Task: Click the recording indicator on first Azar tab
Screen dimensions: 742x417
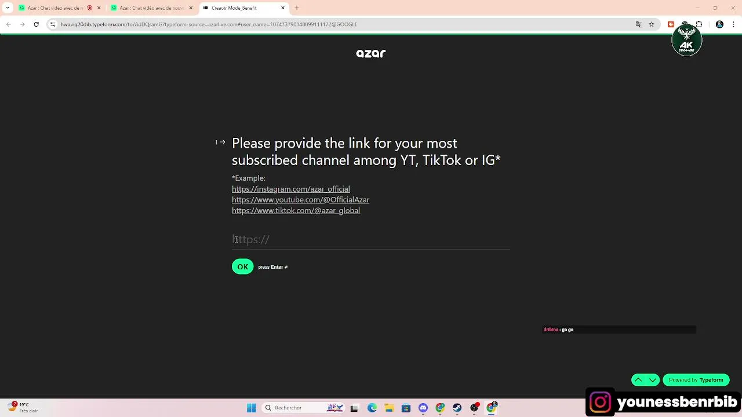Action: pos(90,8)
